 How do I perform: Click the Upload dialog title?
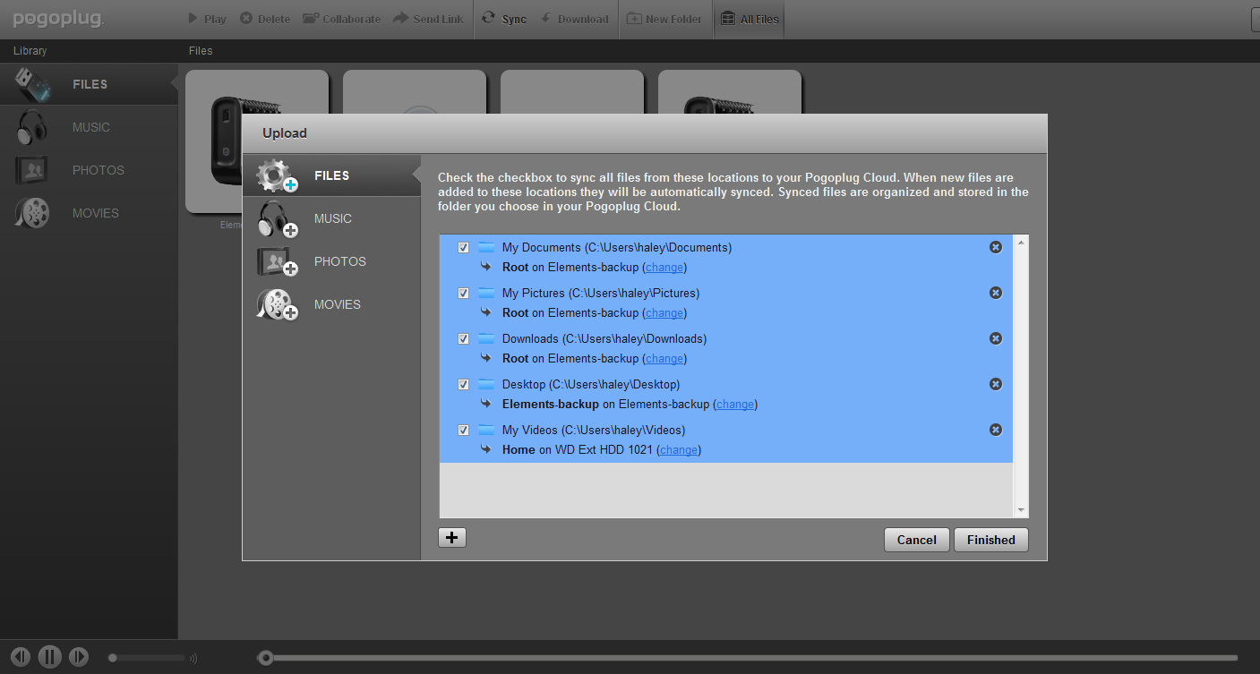coord(285,133)
